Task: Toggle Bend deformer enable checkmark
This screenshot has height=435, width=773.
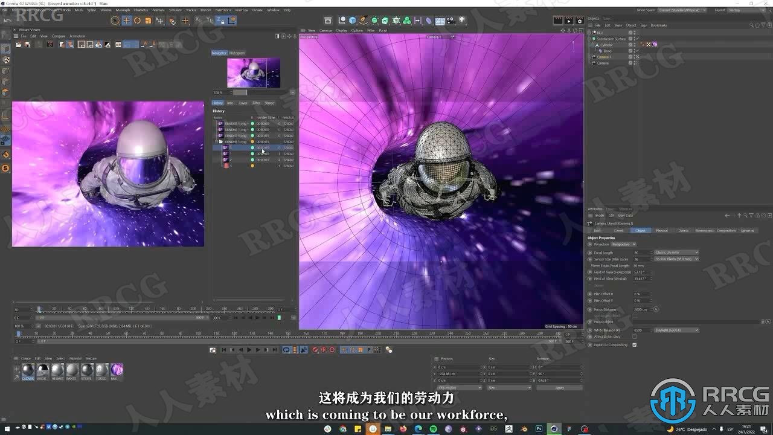Action: pos(637,51)
